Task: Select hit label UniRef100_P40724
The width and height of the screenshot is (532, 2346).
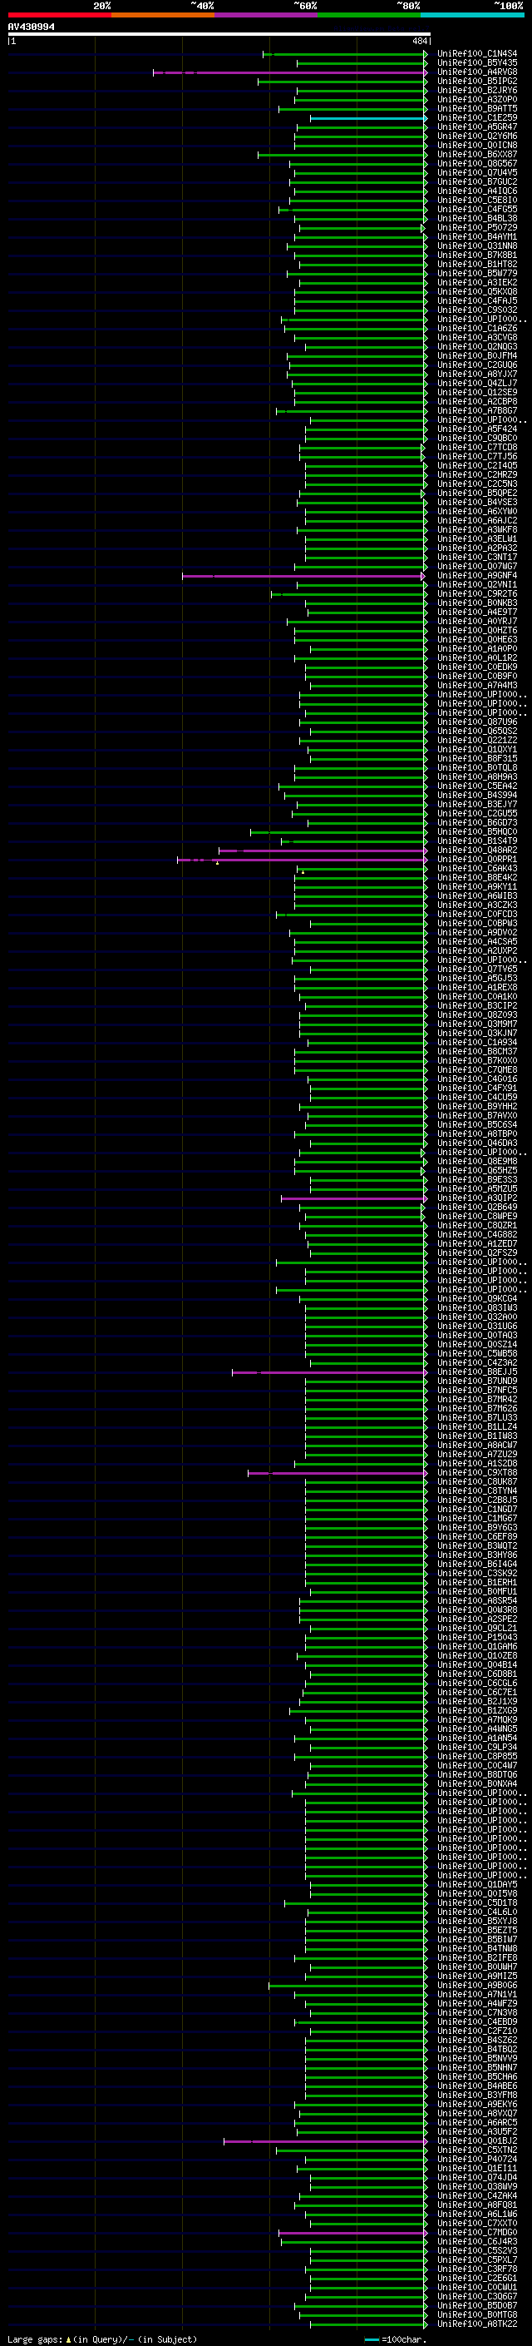Action: (x=477, y=2160)
